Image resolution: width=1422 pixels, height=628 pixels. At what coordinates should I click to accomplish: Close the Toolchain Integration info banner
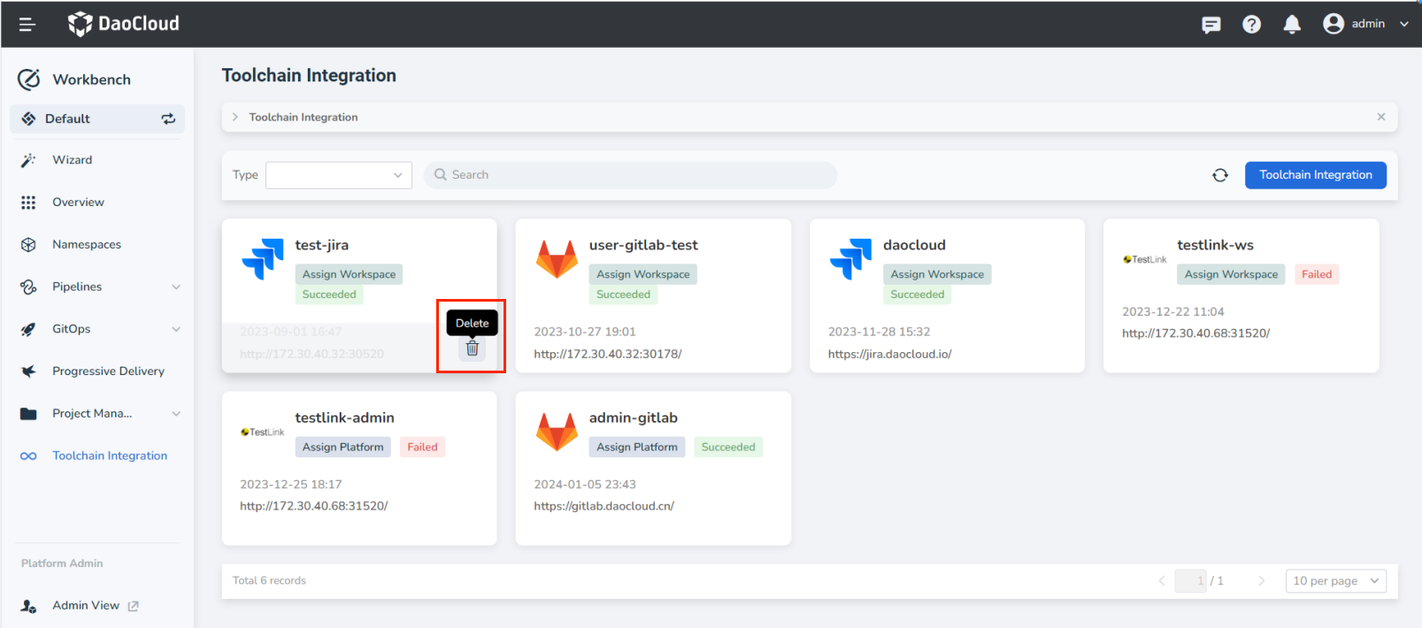coord(1380,117)
